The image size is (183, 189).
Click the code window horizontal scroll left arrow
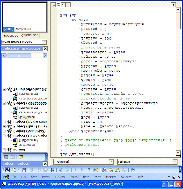click(63, 5)
